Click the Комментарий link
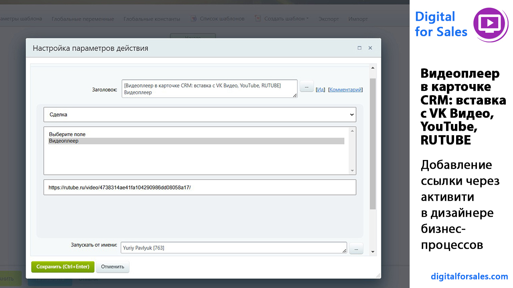This screenshot has width=513, height=288. tap(346, 90)
